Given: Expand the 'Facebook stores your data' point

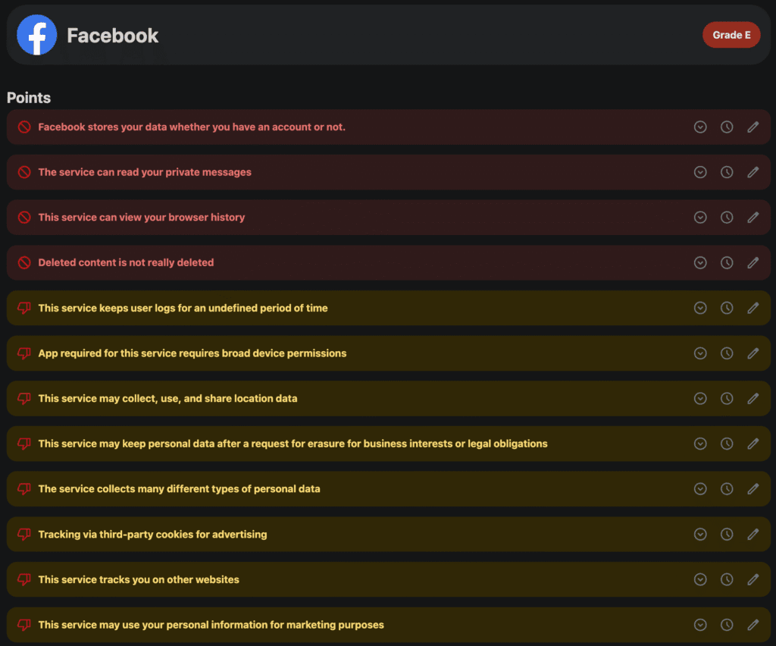Looking at the screenshot, I should [x=700, y=127].
